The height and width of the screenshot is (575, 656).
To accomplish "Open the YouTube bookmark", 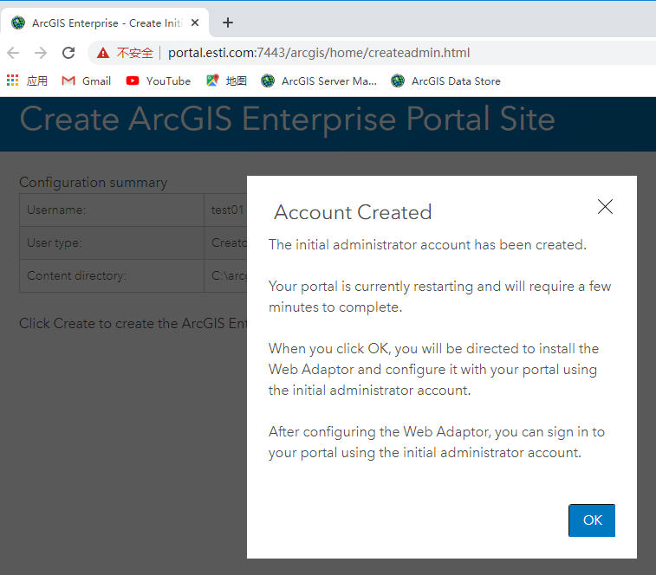I will pyautogui.click(x=158, y=81).
